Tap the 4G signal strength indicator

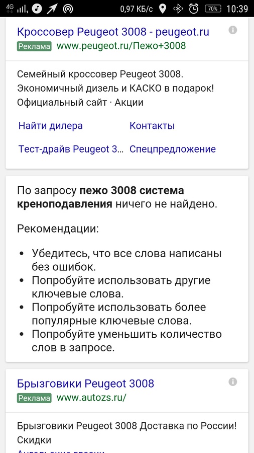pyautogui.click(x=17, y=9)
